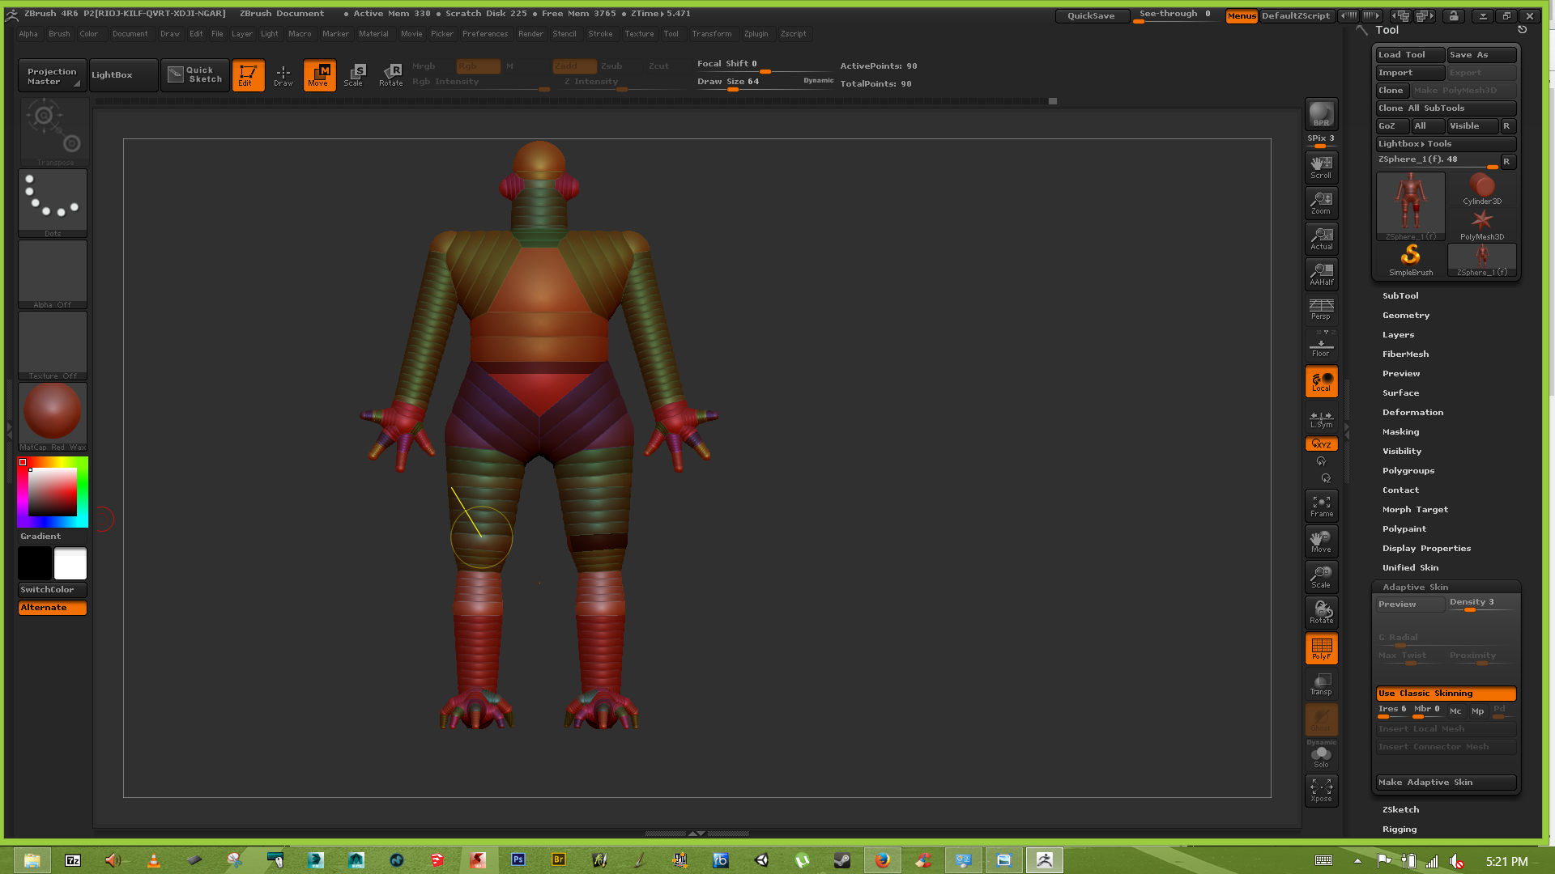This screenshot has height=874, width=1555.
Task: Click the Use Classic Skinning button
Action: (x=1445, y=693)
